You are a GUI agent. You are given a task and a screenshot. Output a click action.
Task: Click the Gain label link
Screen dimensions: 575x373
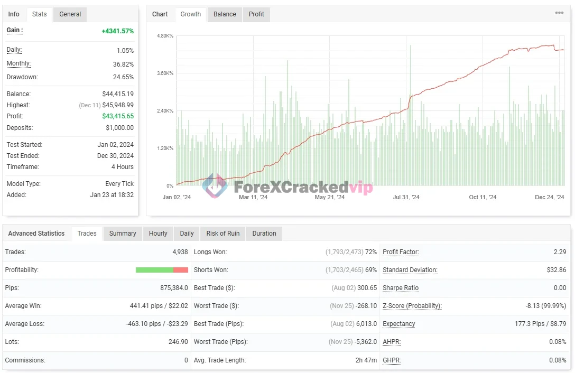point(14,30)
